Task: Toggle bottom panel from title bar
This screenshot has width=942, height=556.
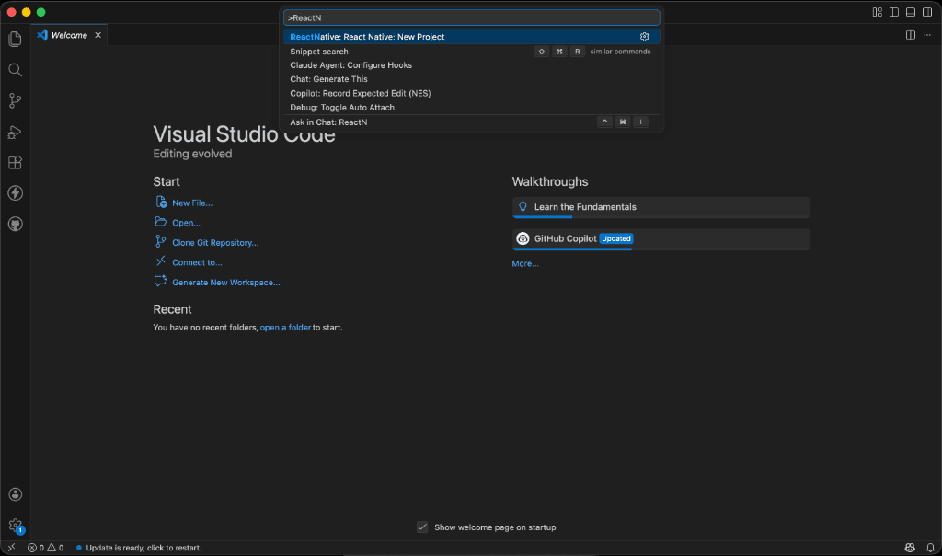Action: click(911, 12)
